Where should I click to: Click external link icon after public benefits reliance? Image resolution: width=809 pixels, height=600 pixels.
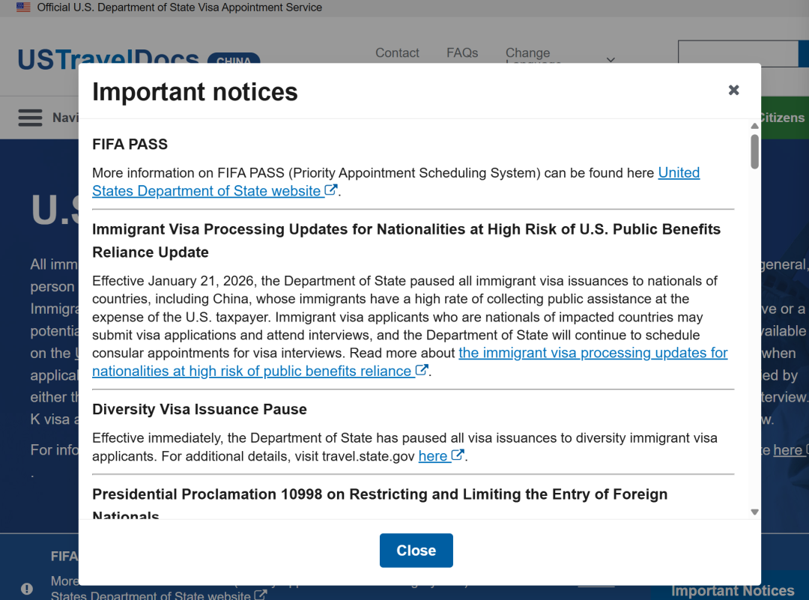(422, 370)
